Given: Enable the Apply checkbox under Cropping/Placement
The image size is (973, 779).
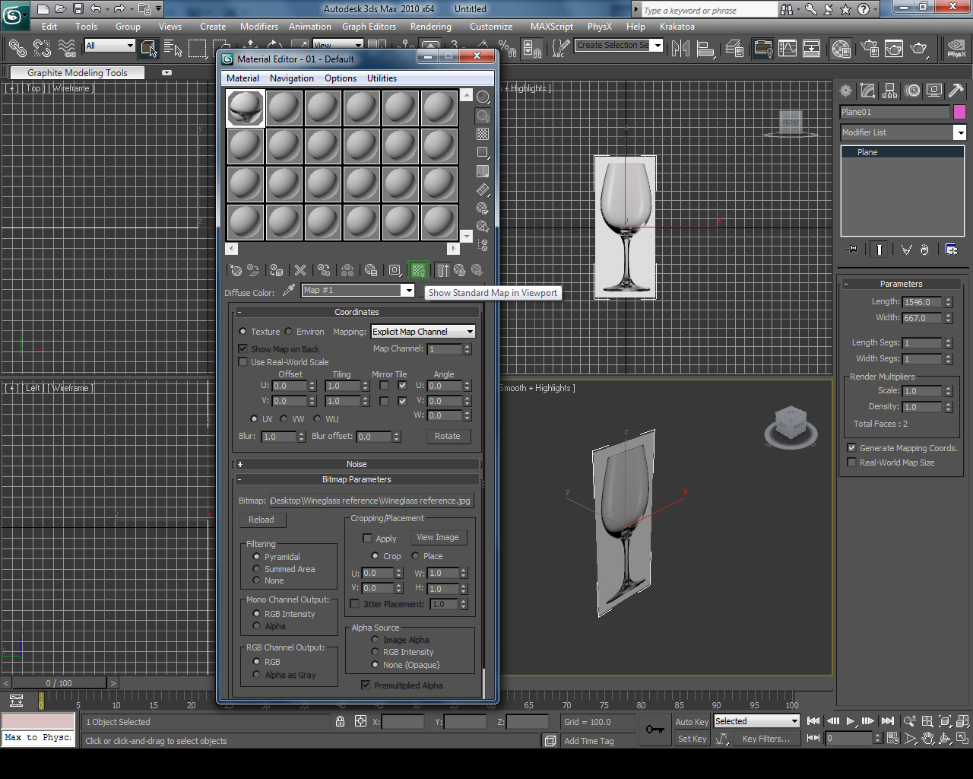Looking at the screenshot, I should point(368,538).
